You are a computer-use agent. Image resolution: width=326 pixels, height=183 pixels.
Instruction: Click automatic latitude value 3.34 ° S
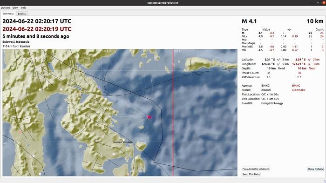coord(300,60)
